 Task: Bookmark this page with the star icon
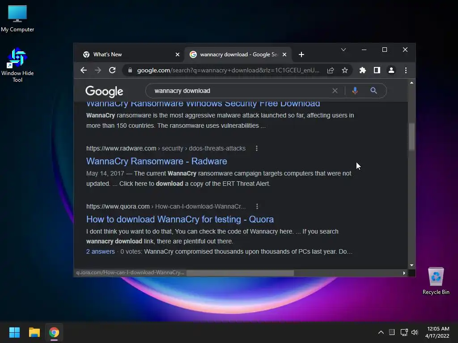coord(345,70)
